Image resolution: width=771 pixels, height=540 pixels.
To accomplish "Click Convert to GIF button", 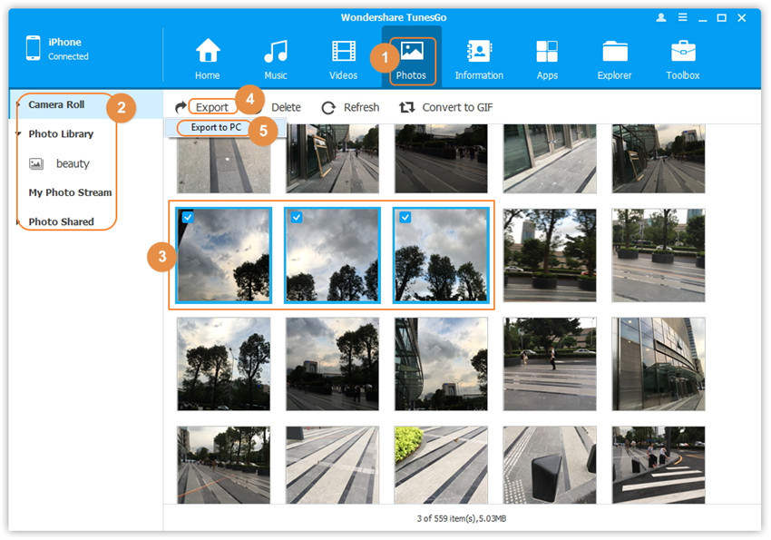I will [x=445, y=107].
